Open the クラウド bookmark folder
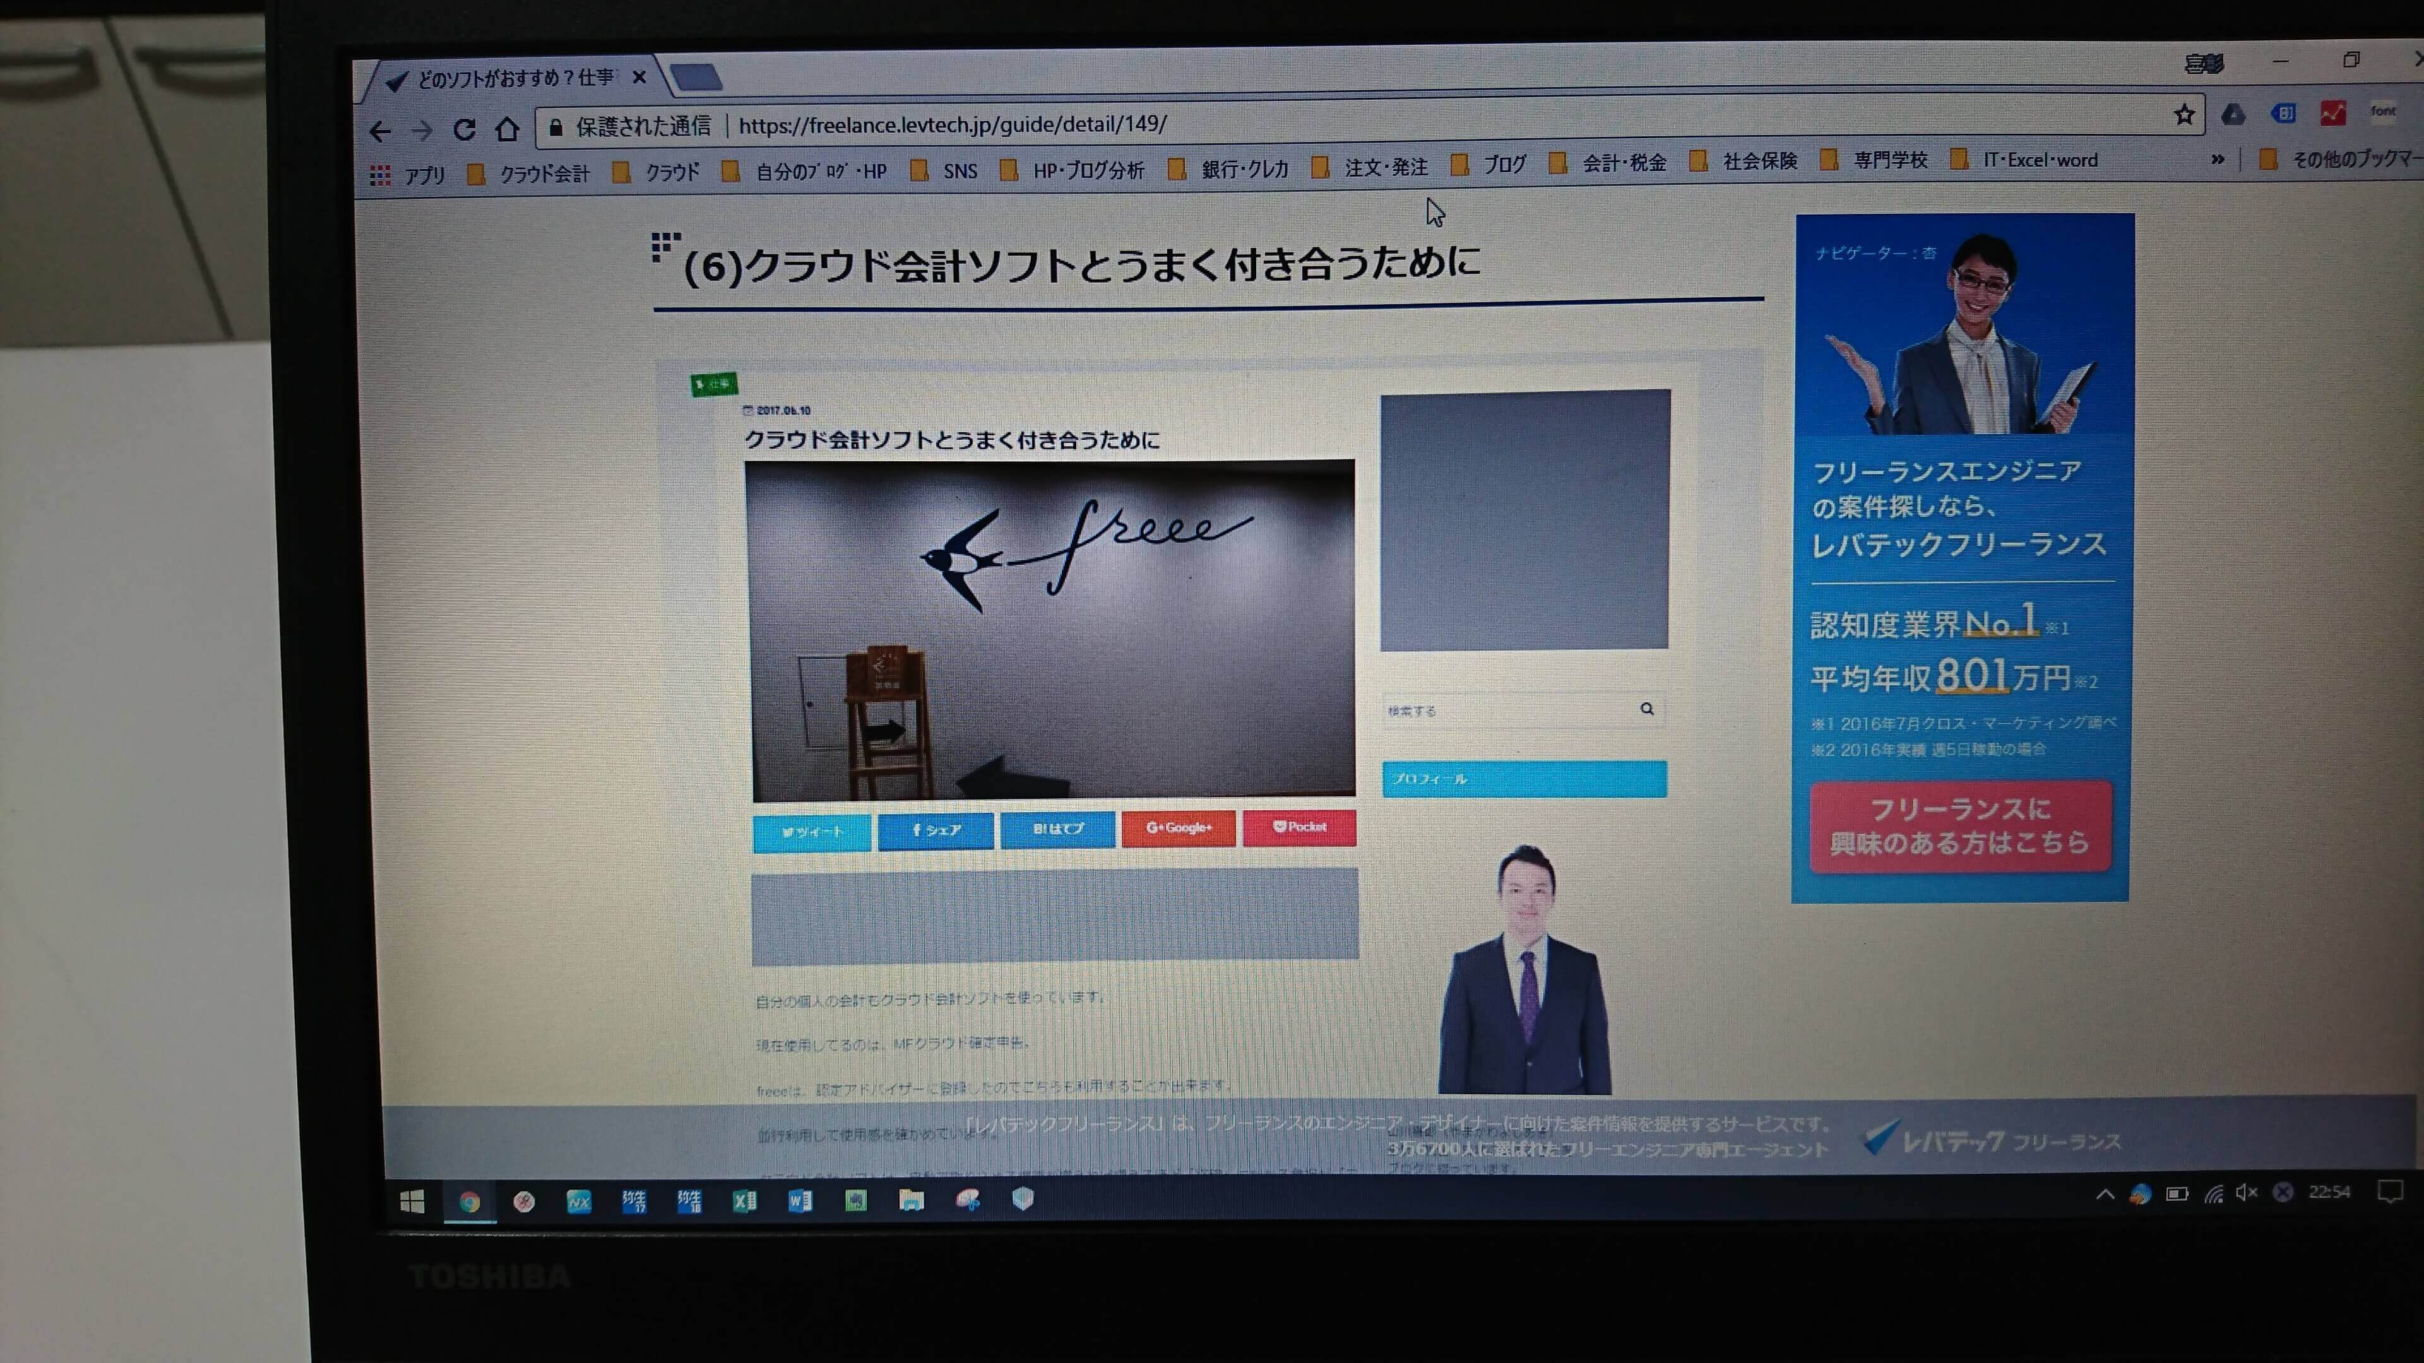Viewport: 2424px width, 1363px height. pyautogui.click(x=656, y=172)
